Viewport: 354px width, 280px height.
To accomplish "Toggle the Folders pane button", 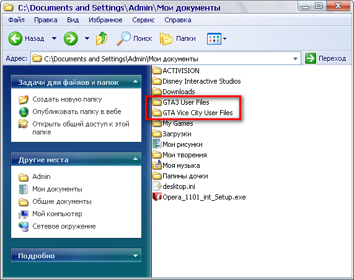I will coord(178,38).
